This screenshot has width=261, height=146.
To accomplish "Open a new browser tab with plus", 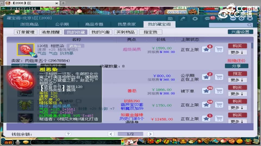I will (x=63, y=3).
